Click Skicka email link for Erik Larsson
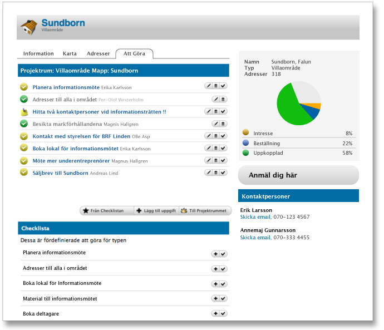384x330 pixels. pos(255,217)
